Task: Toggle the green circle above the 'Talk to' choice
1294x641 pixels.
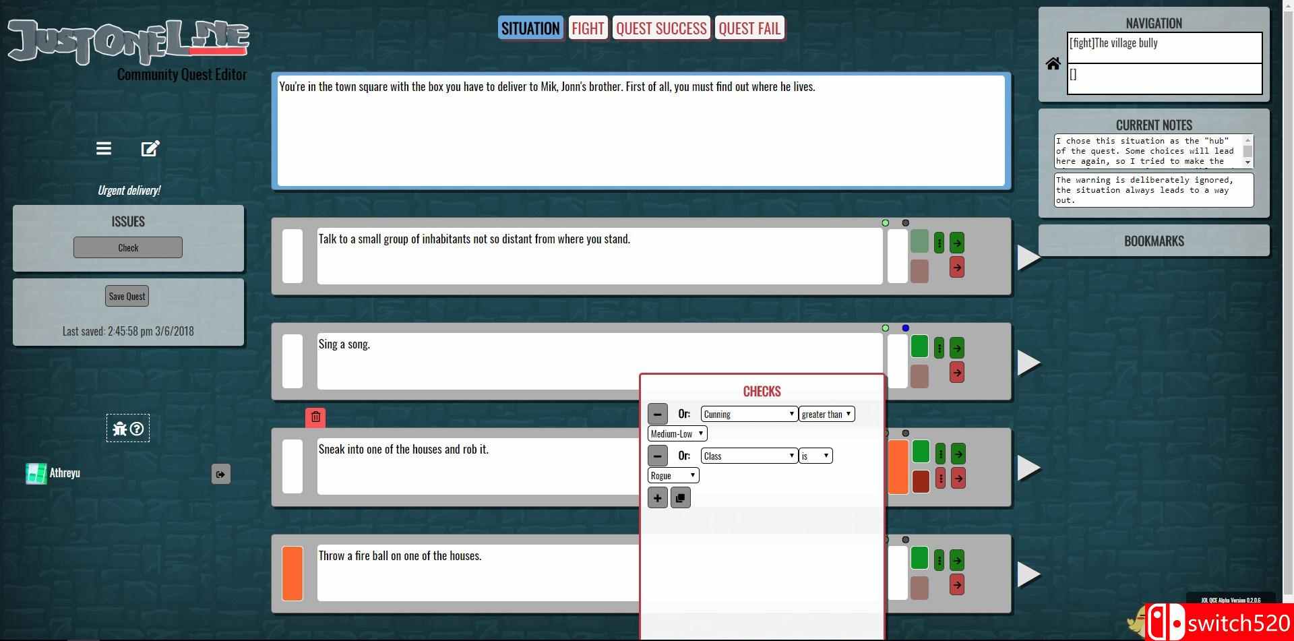Action: point(886,223)
